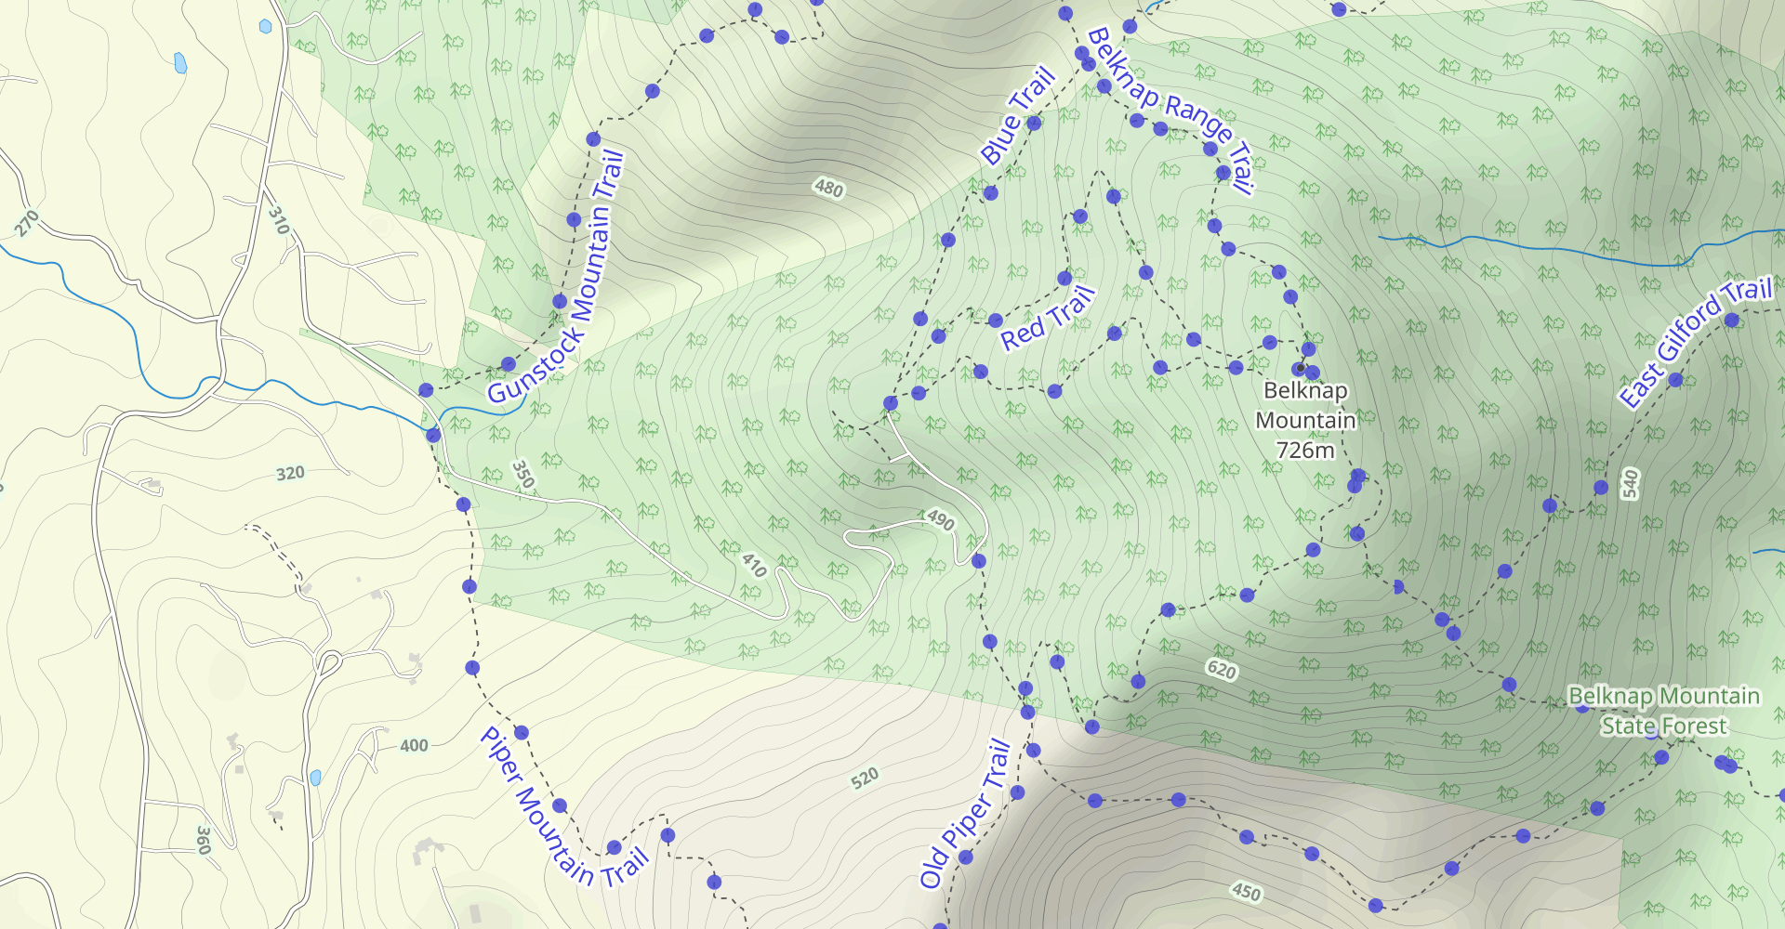The height and width of the screenshot is (929, 1785).
Task: Select the Belknap Mountain 726m summit label
Action: (x=1305, y=421)
